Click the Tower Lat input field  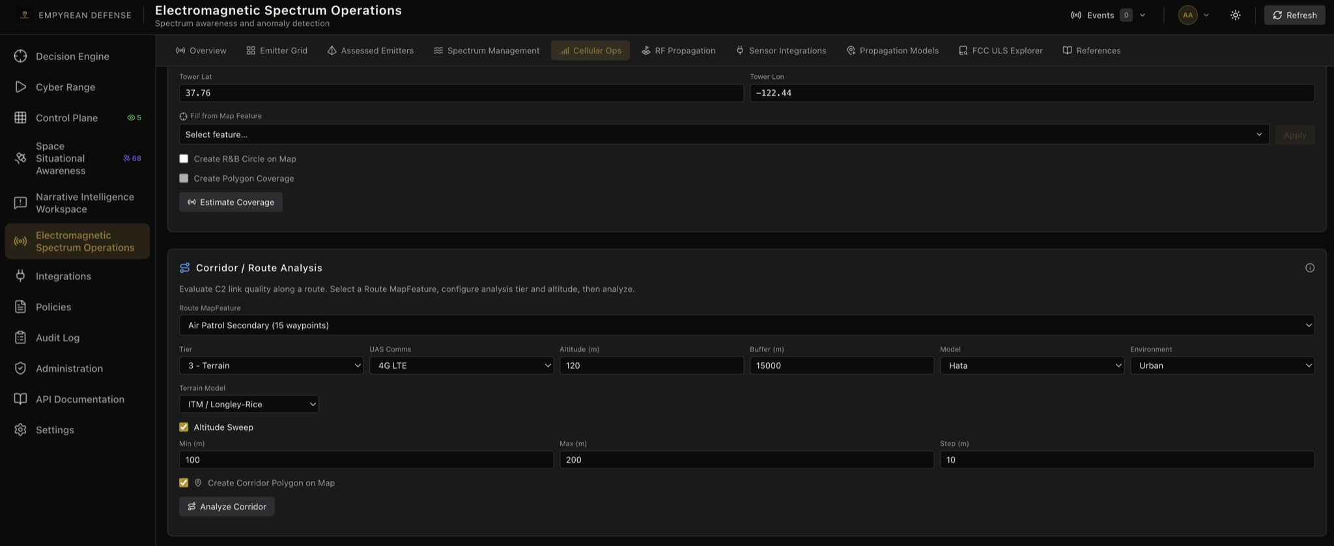[x=461, y=93]
